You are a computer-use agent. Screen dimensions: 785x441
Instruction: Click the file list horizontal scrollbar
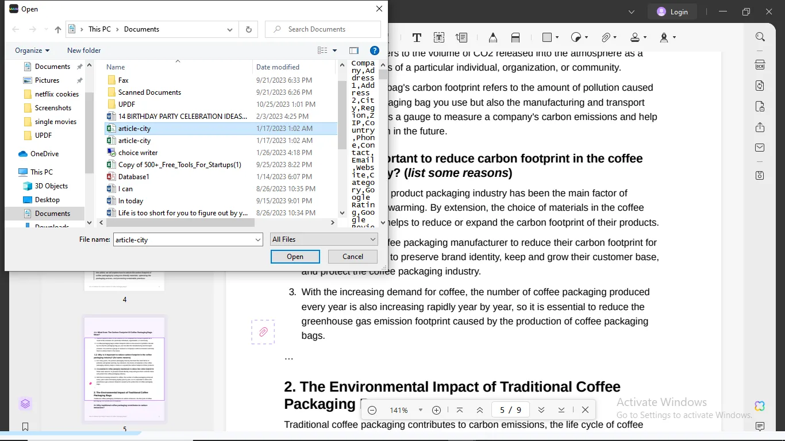coord(179,222)
